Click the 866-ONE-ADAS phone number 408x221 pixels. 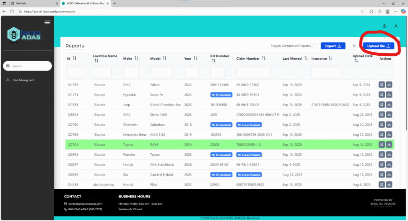pyautogui.click(x=85, y=209)
